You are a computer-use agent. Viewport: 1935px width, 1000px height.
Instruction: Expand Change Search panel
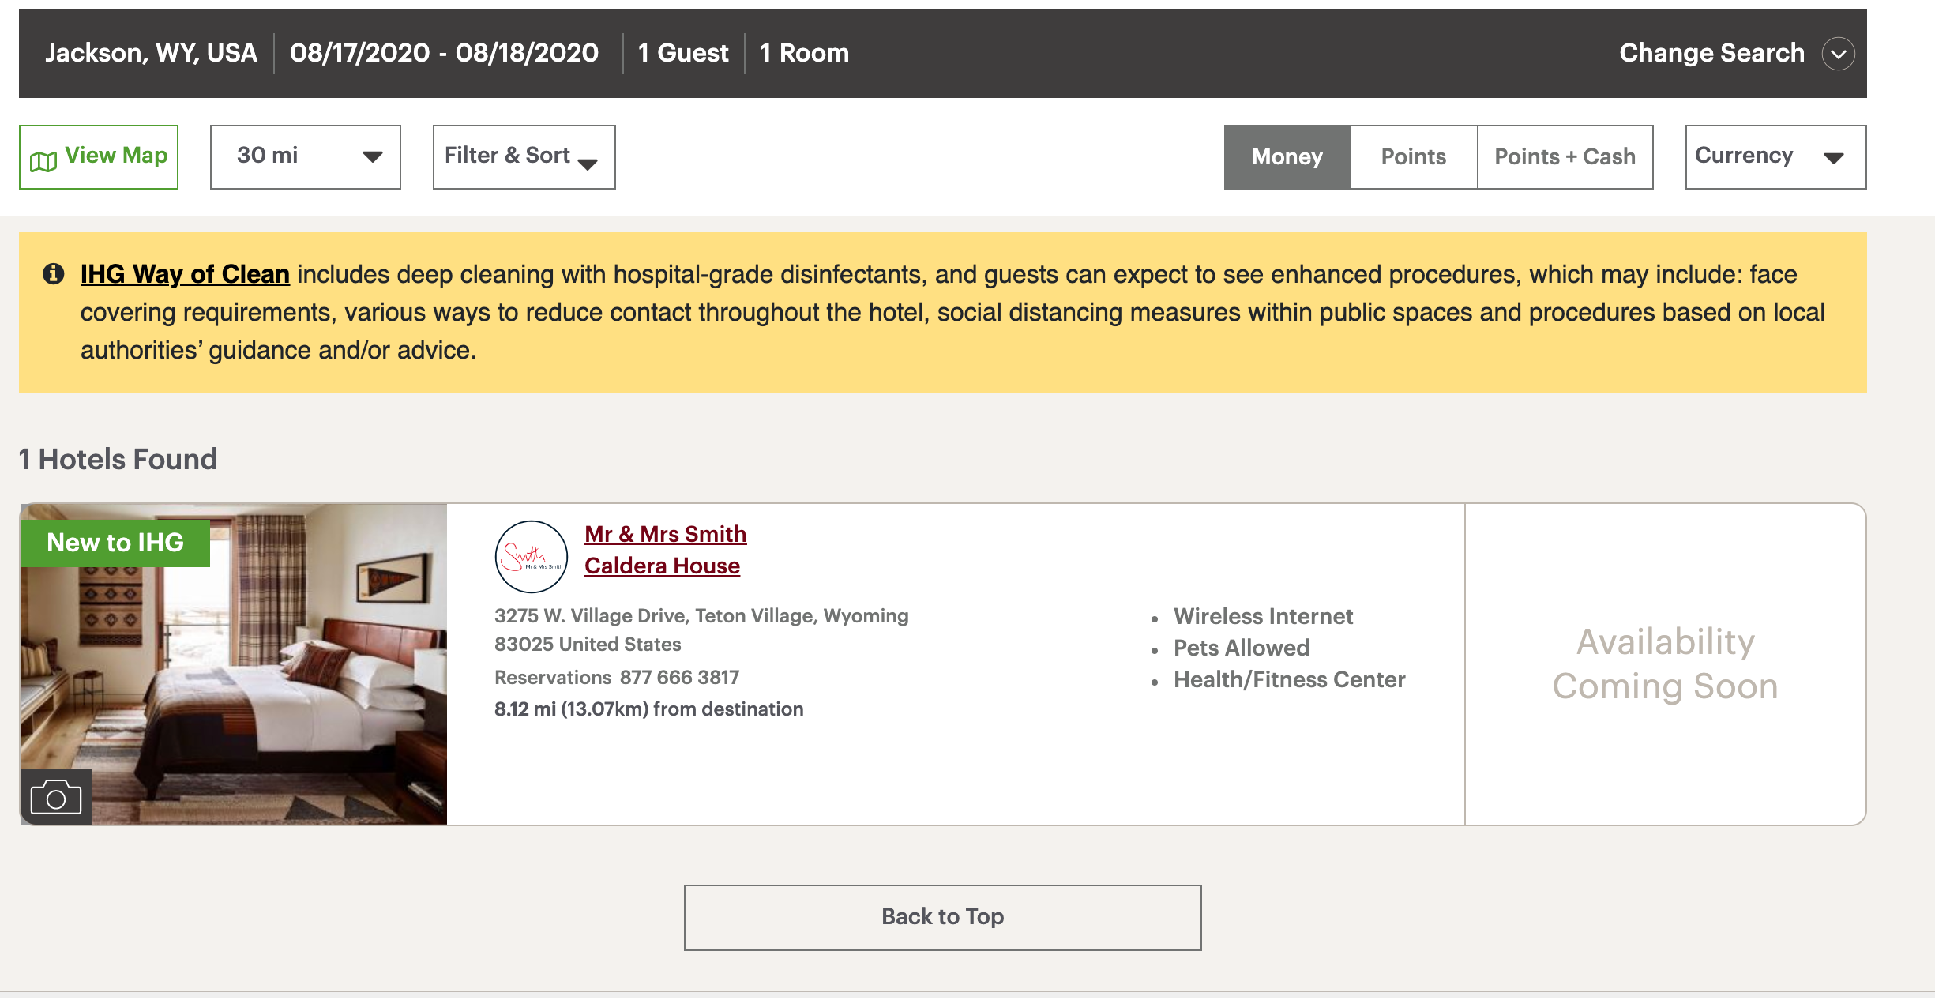(1711, 53)
